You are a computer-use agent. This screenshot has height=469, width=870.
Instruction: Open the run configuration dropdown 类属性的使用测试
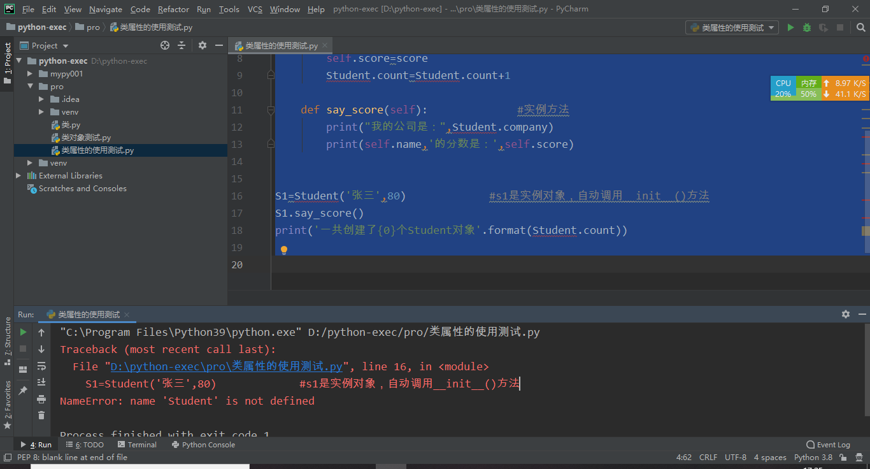(x=732, y=27)
